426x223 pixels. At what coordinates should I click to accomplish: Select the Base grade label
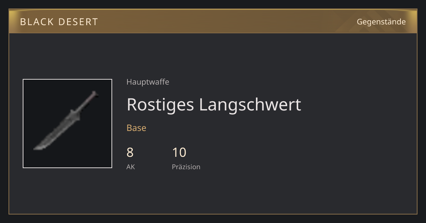pyautogui.click(x=136, y=128)
